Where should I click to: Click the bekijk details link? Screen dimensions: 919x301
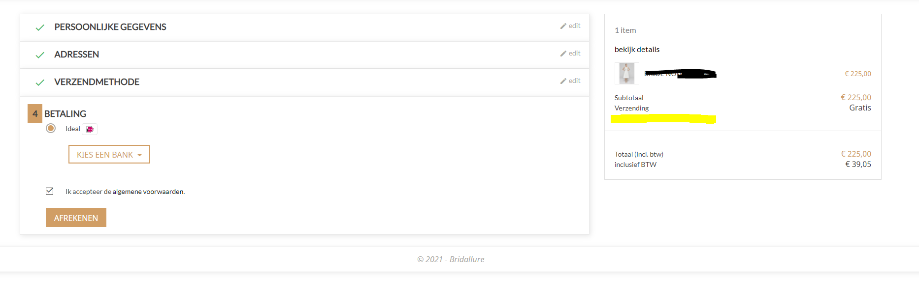(637, 50)
